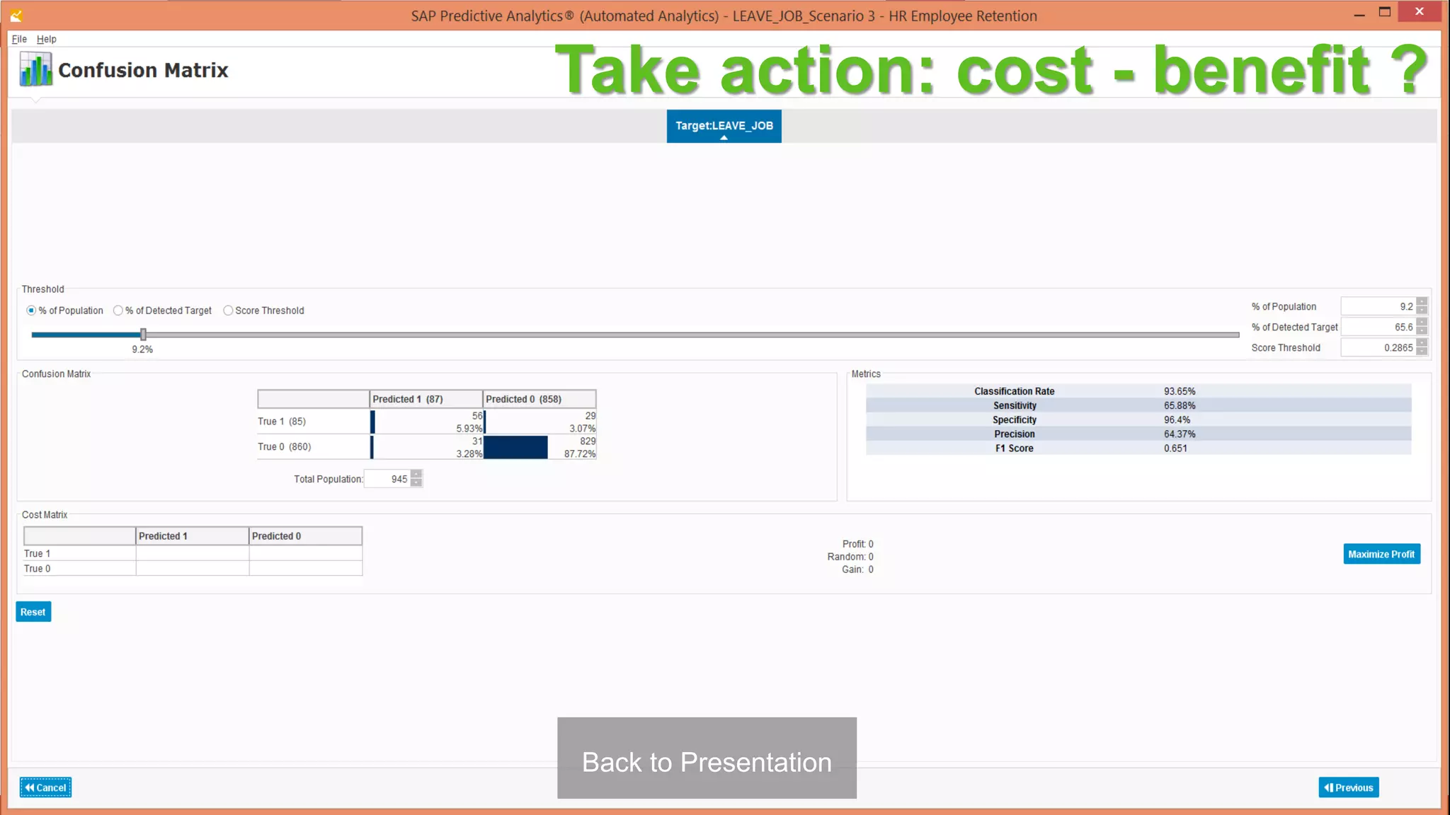Click the cell showing 56 and 5.93%
The image size is (1450, 815).
[x=426, y=422]
